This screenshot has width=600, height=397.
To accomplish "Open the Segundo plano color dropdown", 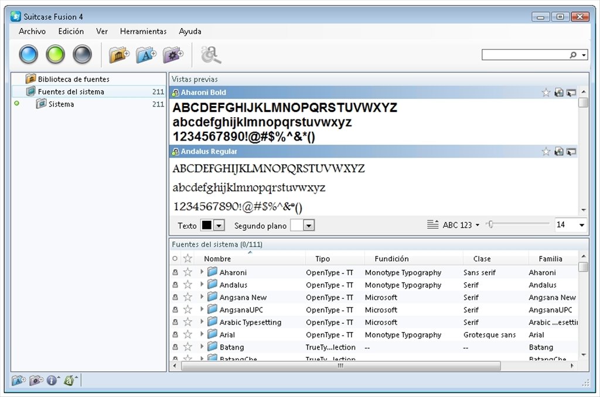I will tap(309, 225).
